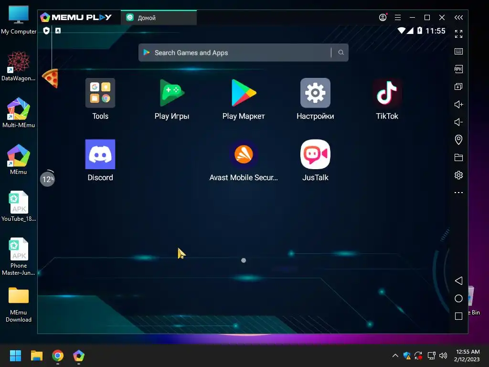
Task: Open the keyboard mapping tool
Action: pos(458,52)
